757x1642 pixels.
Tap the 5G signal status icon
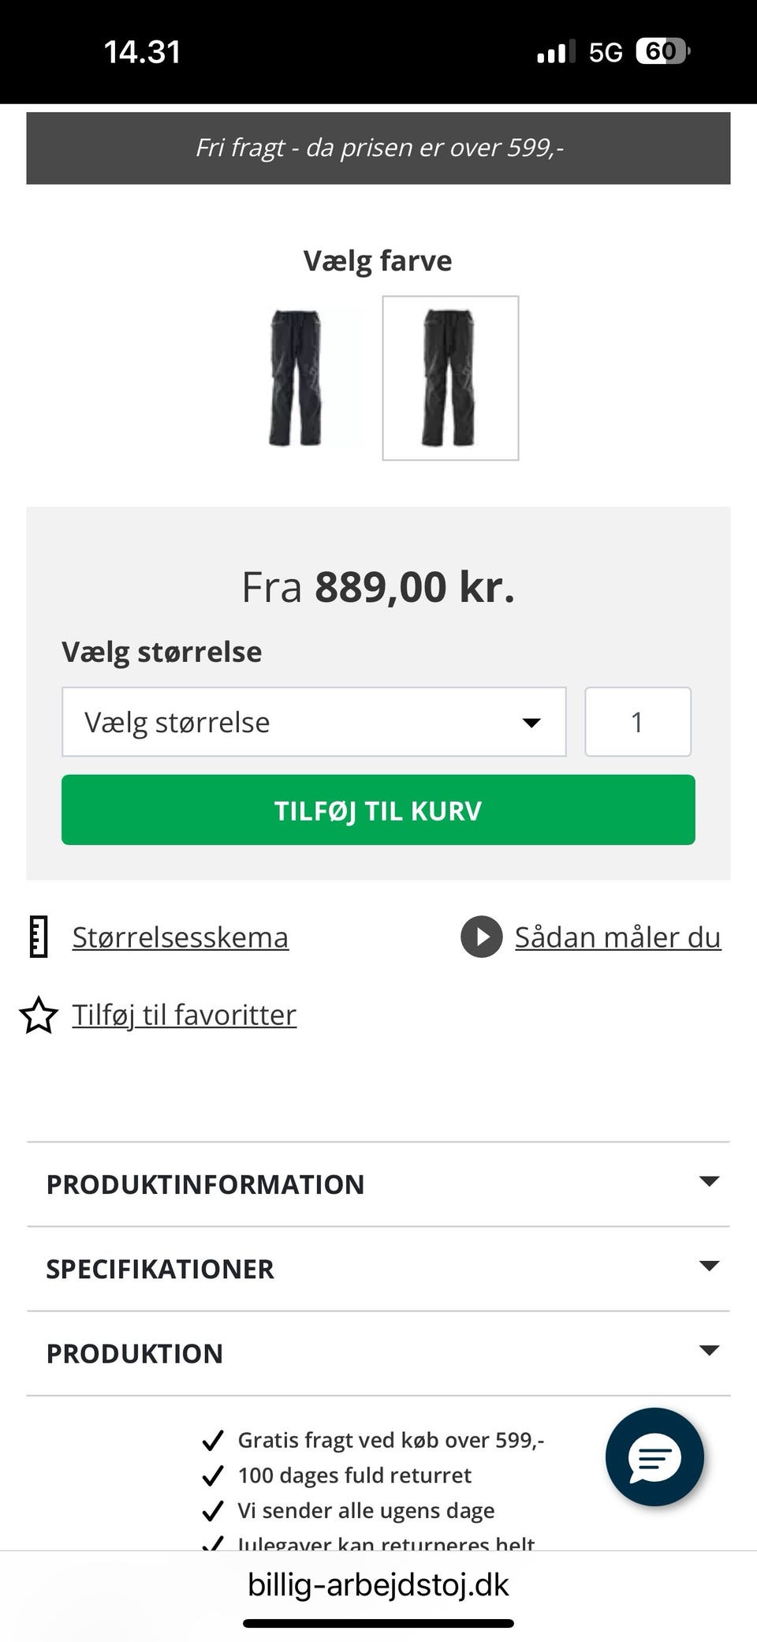(x=606, y=52)
